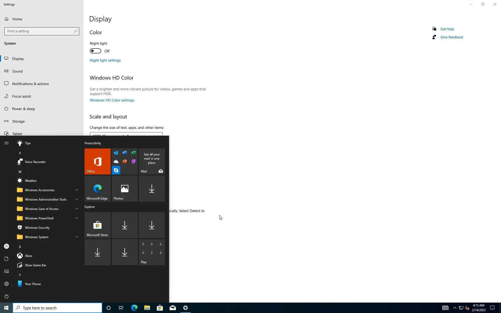
Task: Open the Night light settings link
Action: point(105,60)
